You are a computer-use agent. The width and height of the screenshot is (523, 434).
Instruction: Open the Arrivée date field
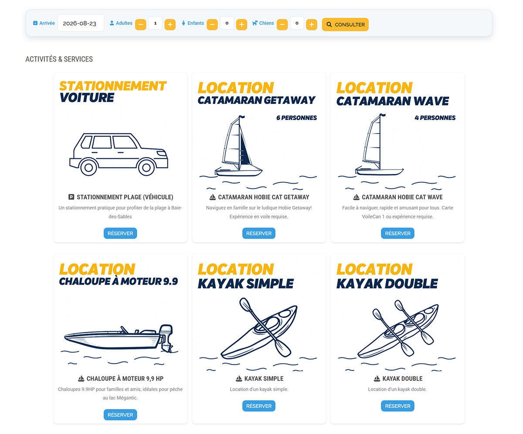(x=81, y=24)
